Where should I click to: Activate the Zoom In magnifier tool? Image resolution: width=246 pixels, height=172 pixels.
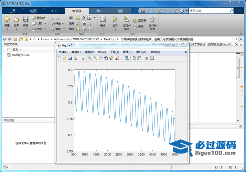(x=90, y=58)
